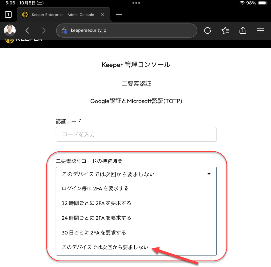Image resolution: width=271 pixels, height=267 pixels.
Task: Go forward with the browser forward arrow
Action: pos(44,31)
